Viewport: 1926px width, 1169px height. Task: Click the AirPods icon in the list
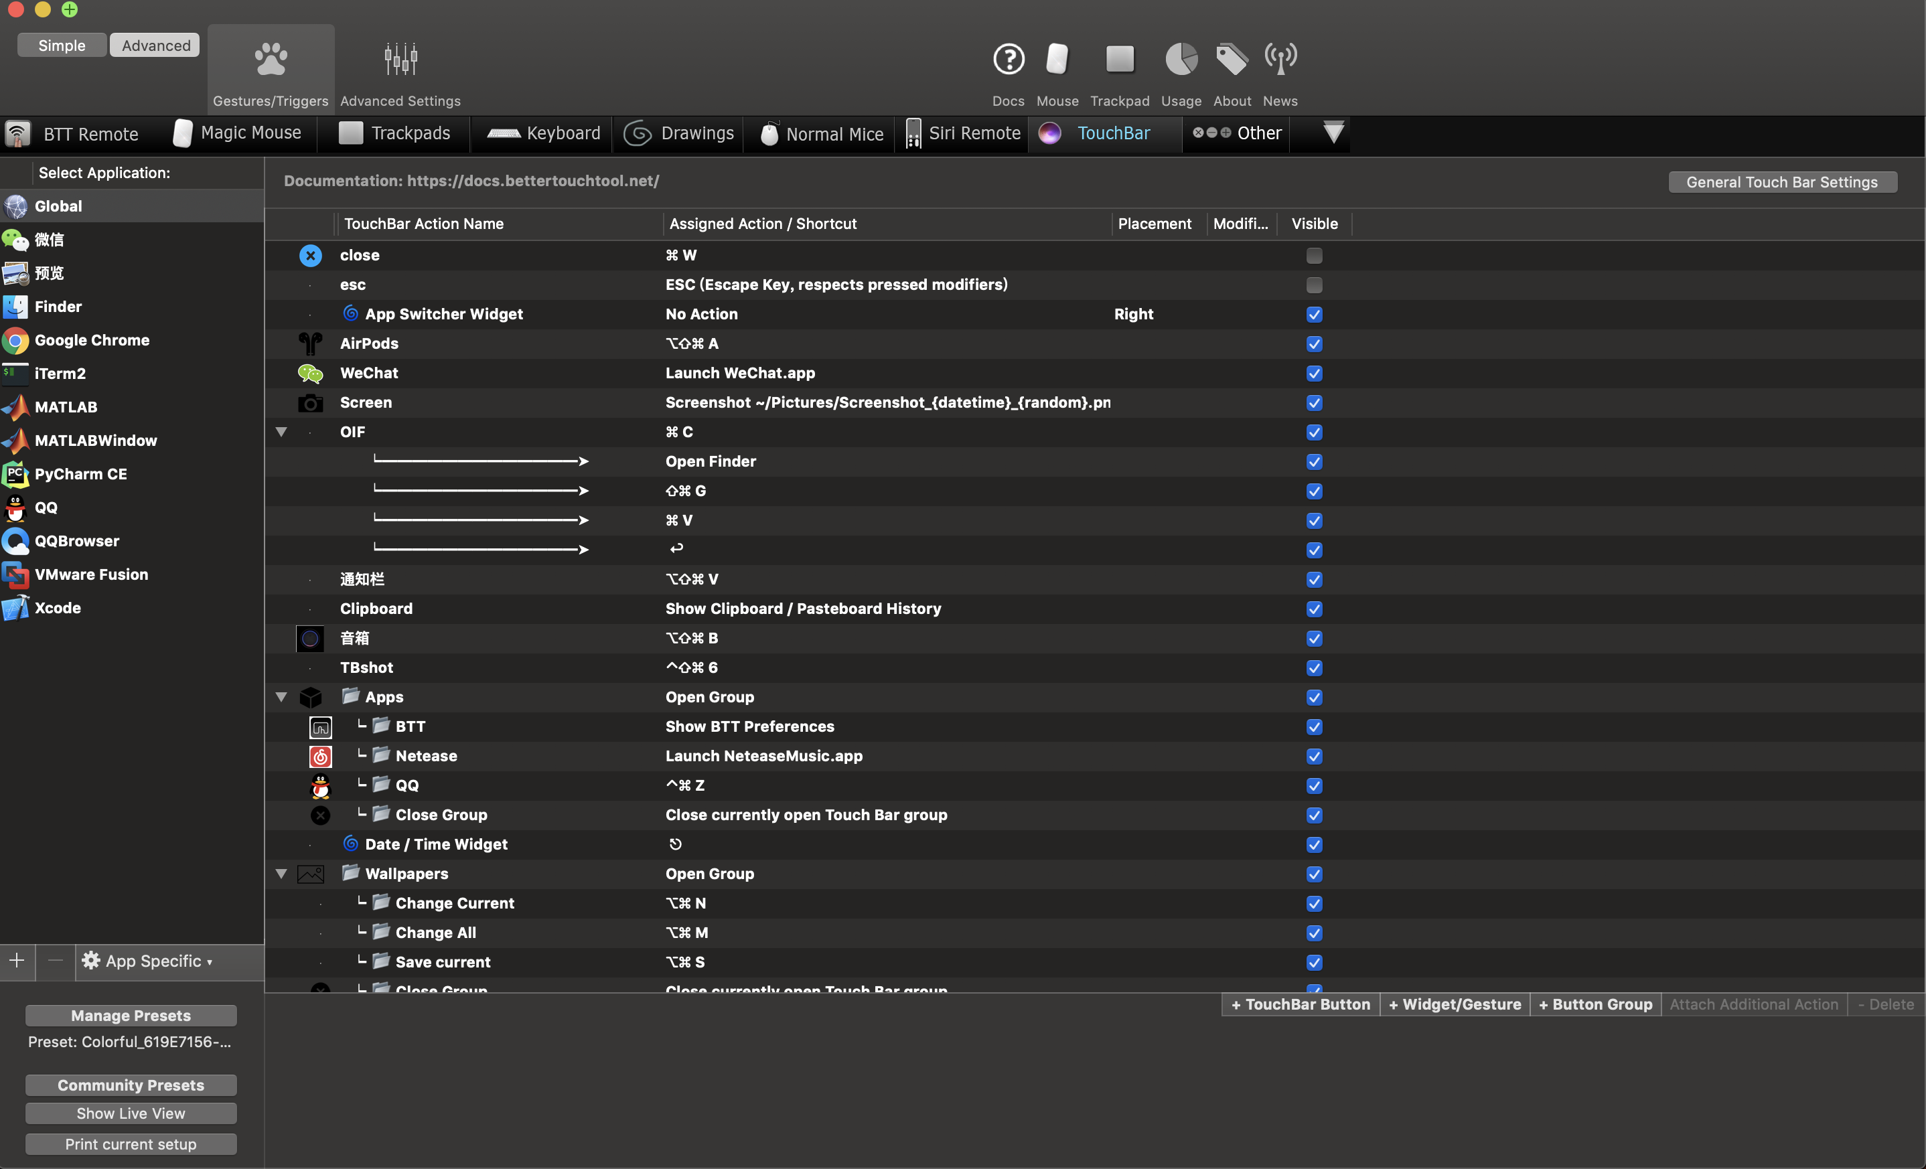click(310, 344)
